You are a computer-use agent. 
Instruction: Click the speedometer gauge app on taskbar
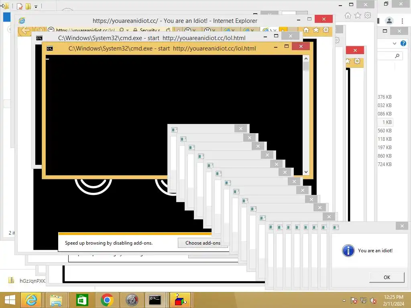132,300
